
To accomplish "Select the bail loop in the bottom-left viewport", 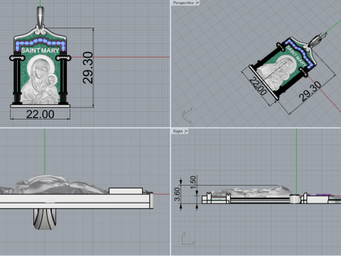I will 45,219.
